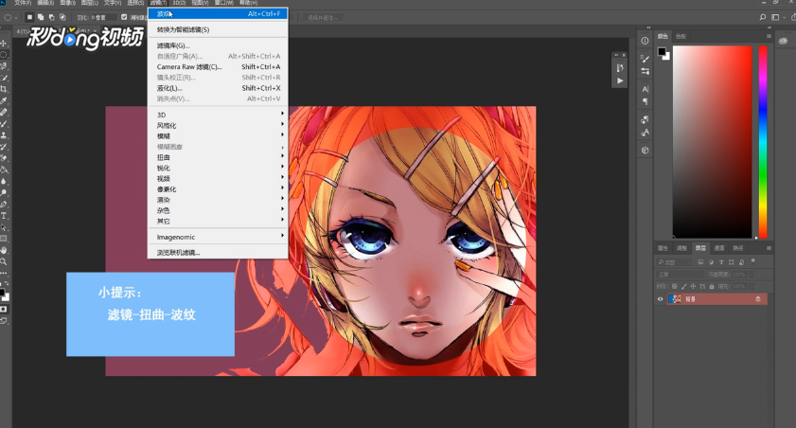
Task: Open the layer kind filter dropdown
Action: point(674,262)
